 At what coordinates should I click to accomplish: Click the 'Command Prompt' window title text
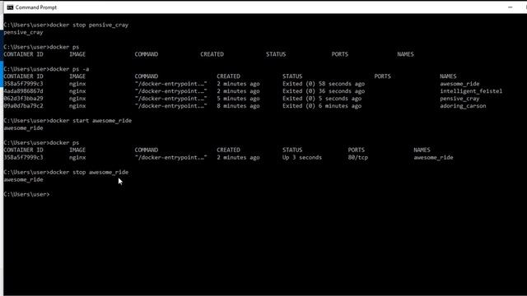[36, 7]
